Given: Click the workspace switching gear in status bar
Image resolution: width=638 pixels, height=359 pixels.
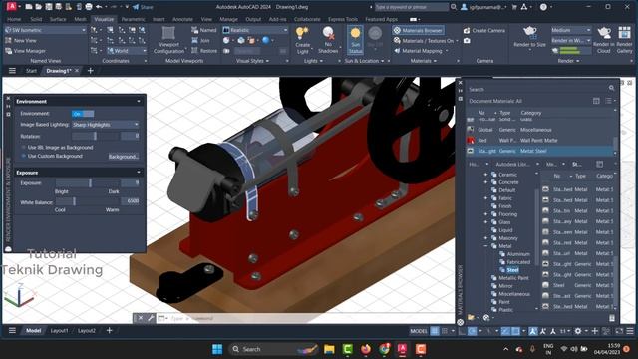Looking at the screenshot, I should (x=578, y=331).
